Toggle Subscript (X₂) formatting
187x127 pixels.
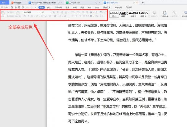(46, 16)
